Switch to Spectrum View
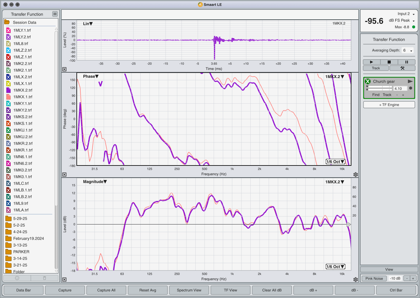The image size is (420, 298). [x=189, y=290]
